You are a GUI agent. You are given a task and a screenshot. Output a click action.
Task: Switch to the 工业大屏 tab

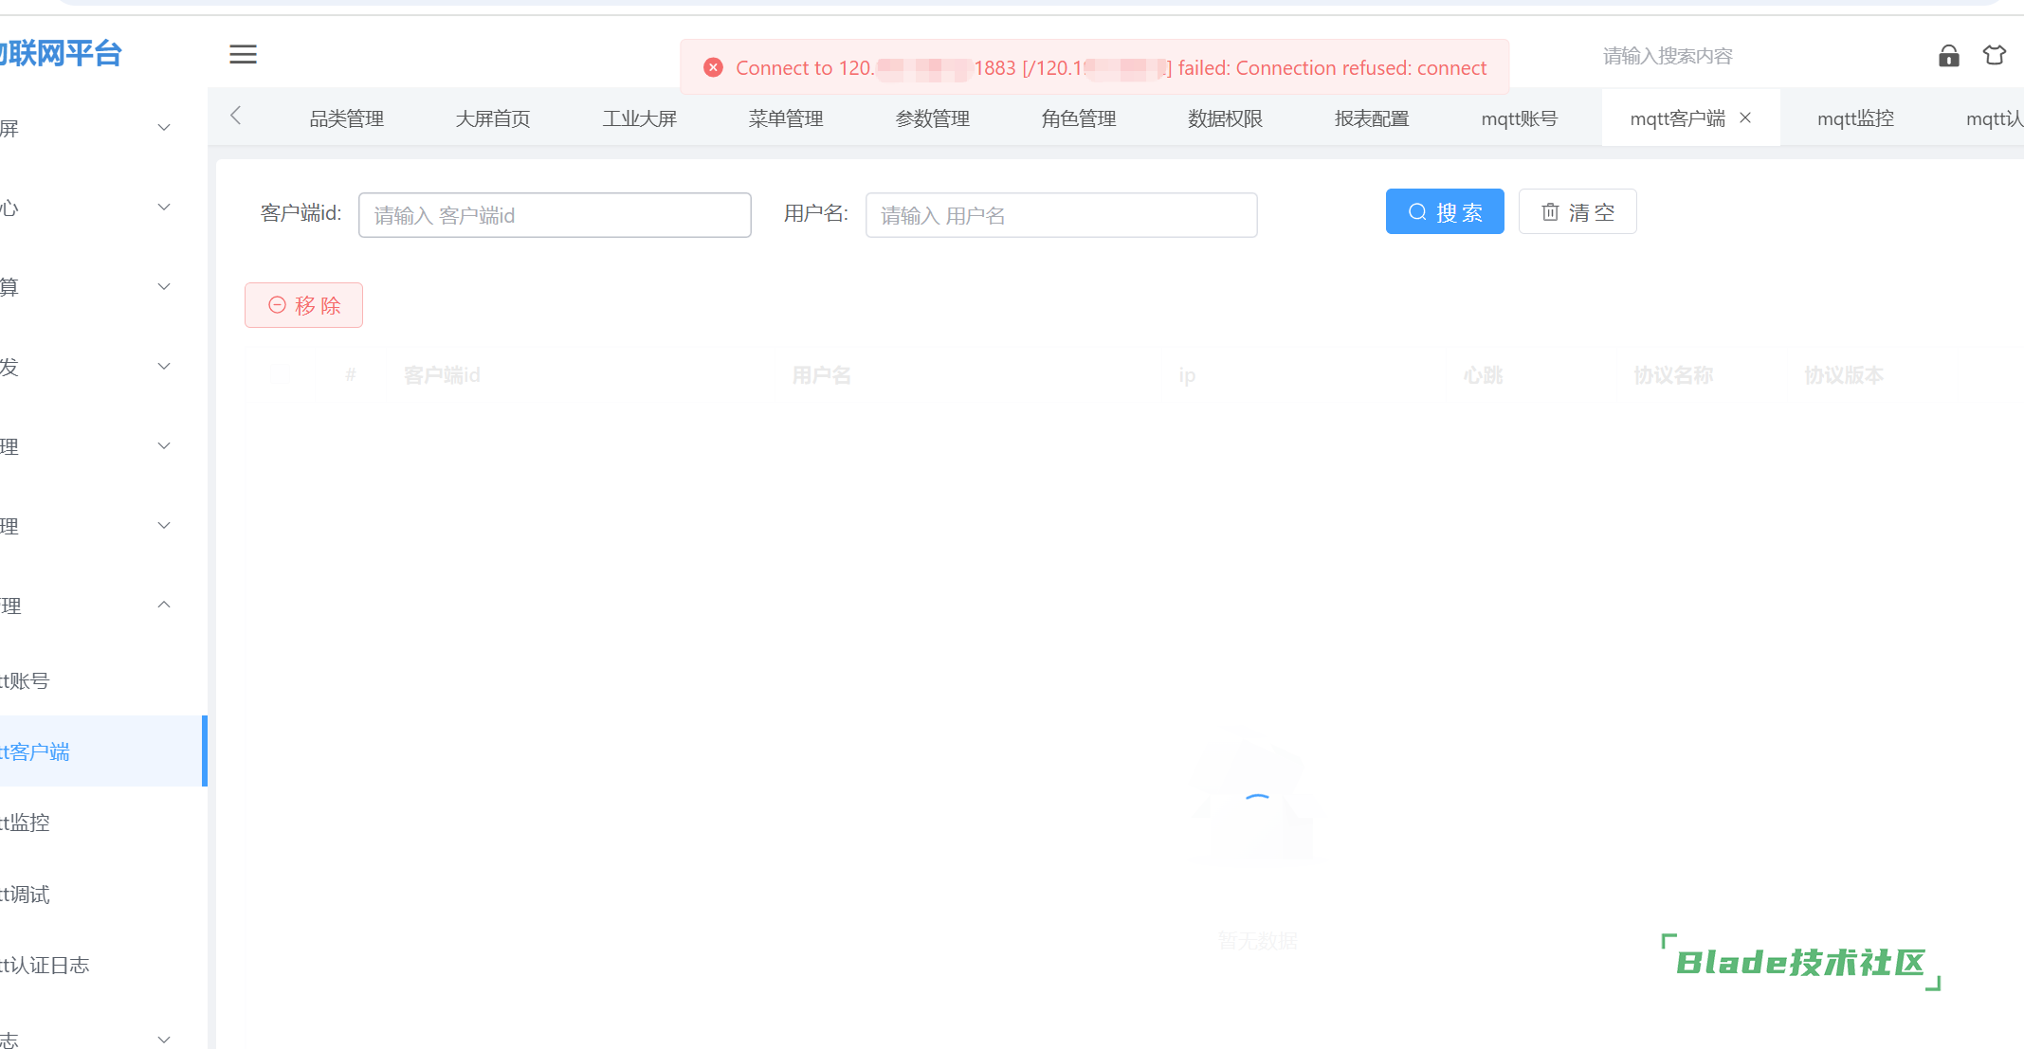640,118
